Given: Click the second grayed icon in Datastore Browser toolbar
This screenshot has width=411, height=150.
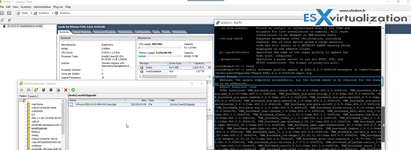Looking at the screenshot, I should [28, 90].
